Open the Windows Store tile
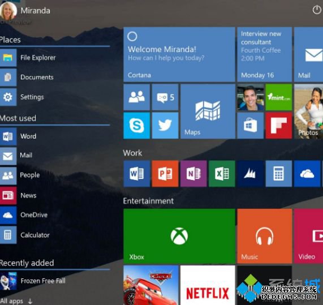The height and width of the screenshot is (305, 323). [250, 126]
